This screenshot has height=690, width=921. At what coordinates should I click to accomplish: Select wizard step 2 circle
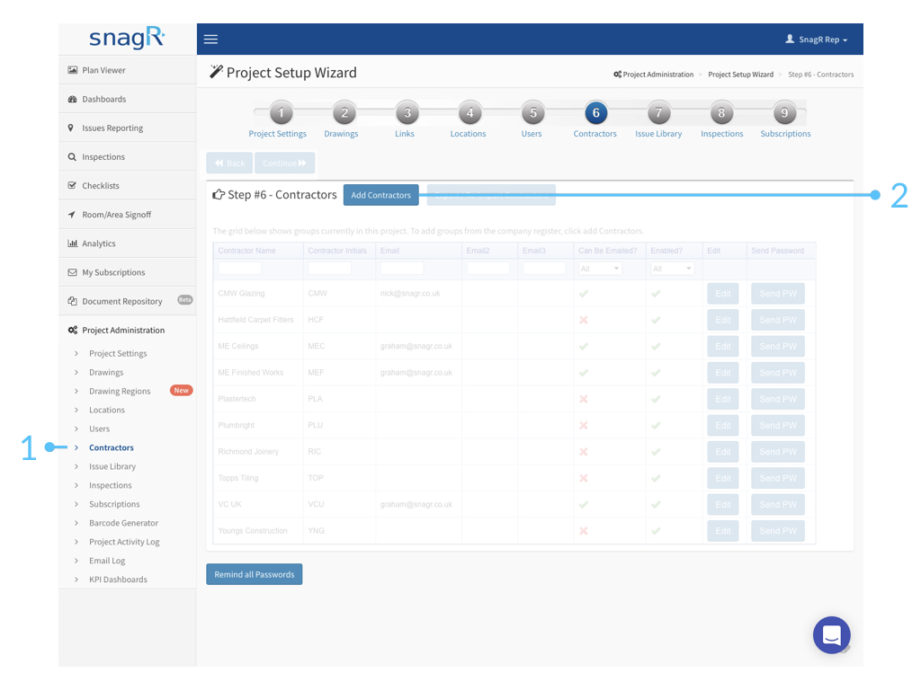pyautogui.click(x=344, y=112)
